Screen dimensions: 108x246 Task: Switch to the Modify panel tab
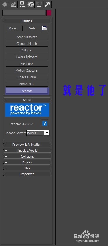[x=14, y=4]
